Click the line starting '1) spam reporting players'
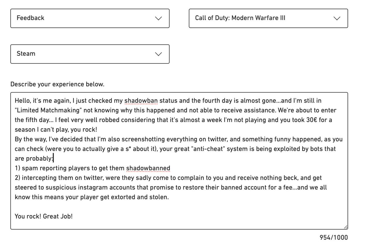 (x=92, y=168)
